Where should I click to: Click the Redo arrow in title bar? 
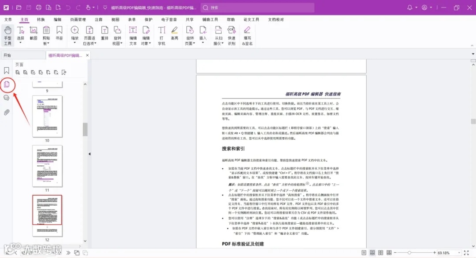click(x=78, y=7)
